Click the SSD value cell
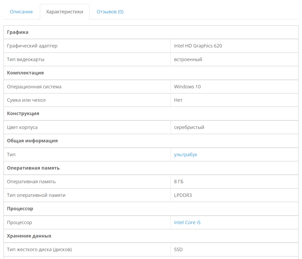This screenshot has height=259, width=302. coord(178,250)
